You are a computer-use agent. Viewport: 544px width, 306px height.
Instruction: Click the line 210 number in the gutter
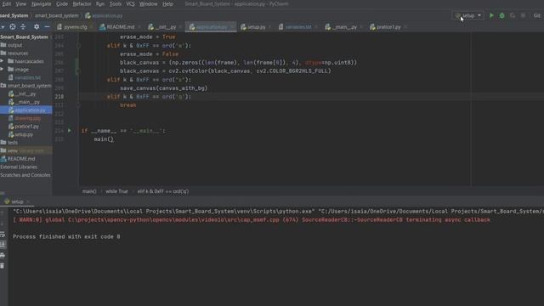coord(59,96)
